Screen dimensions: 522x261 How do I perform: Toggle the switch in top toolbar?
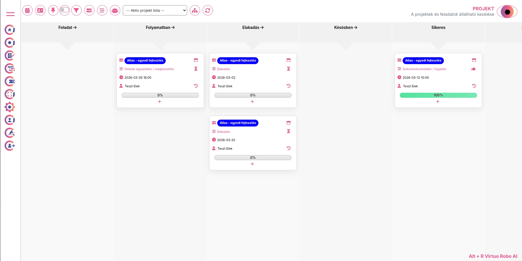(x=65, y=10)
